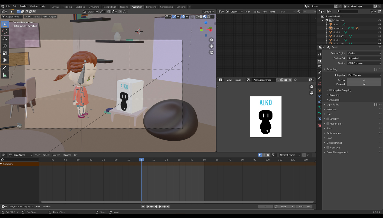
Task: Click the Viewport samples value field
Action: 364,84
